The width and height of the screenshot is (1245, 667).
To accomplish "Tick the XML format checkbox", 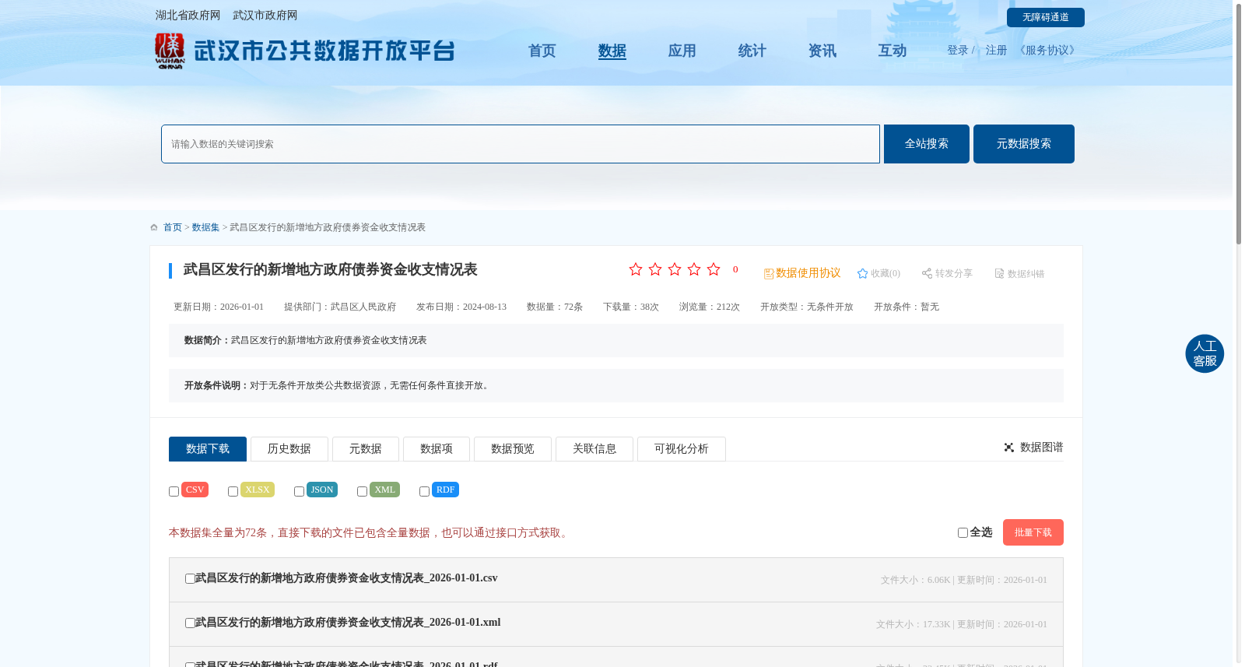I will pos(362,491).
